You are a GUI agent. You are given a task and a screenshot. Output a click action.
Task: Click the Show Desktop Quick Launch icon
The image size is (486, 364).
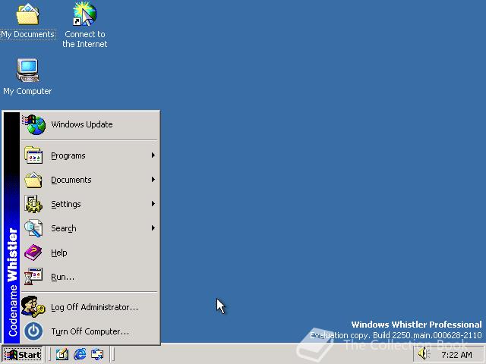(x=62, y=354)
